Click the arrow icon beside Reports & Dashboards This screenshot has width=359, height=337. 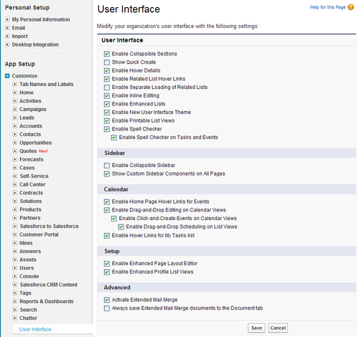(15, 301)
